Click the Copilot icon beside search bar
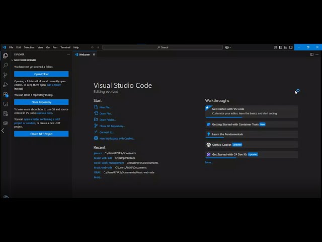322x242 pixels. point(227,47)
